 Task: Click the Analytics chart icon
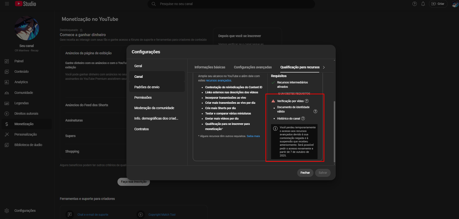pyautogui.click(x=7, y=82)
